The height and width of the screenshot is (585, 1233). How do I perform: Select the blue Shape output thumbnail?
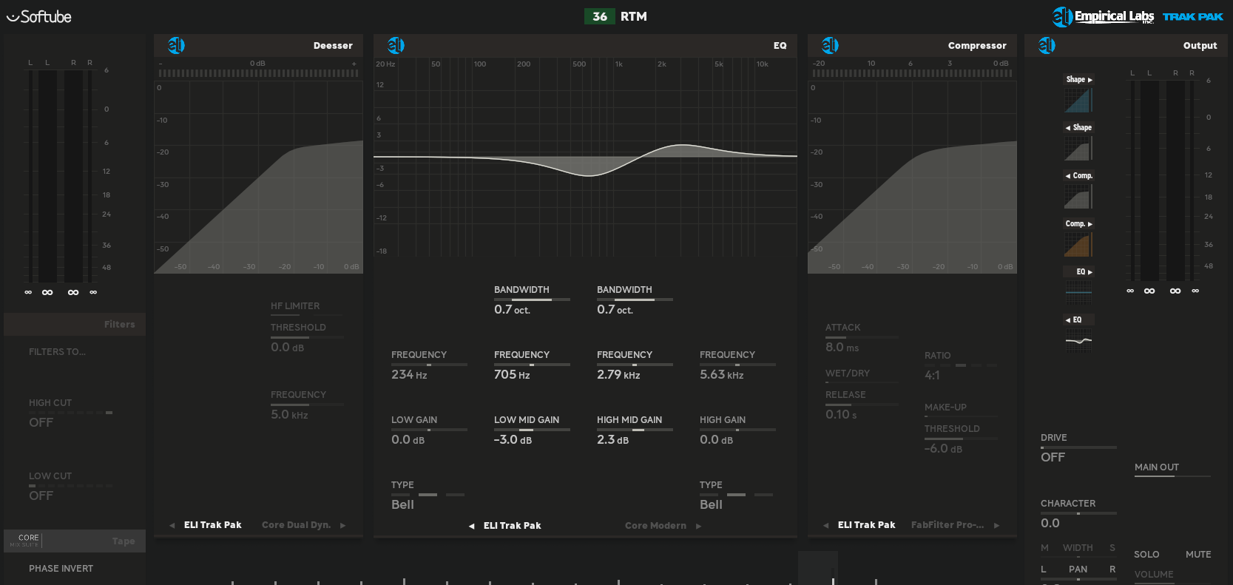tap(1078, 101)
